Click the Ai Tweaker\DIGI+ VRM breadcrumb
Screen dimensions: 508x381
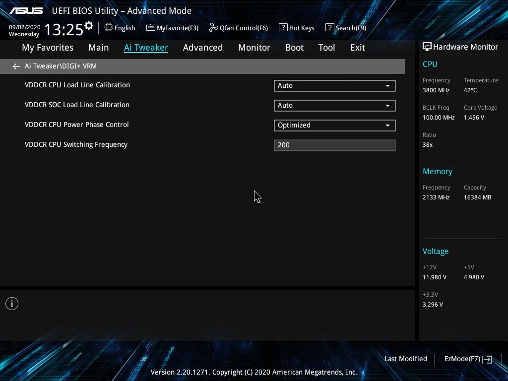tap(61, 66)
